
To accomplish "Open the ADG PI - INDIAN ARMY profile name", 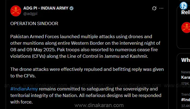I will 46,8.
